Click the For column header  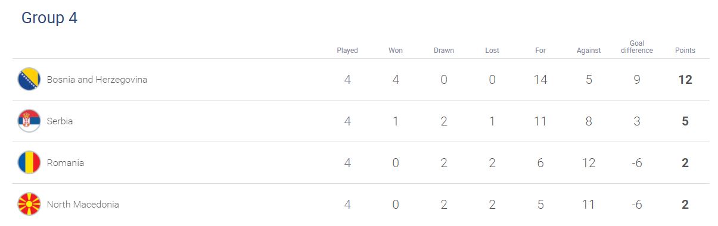pyautogui.click(x=540, y=51)
